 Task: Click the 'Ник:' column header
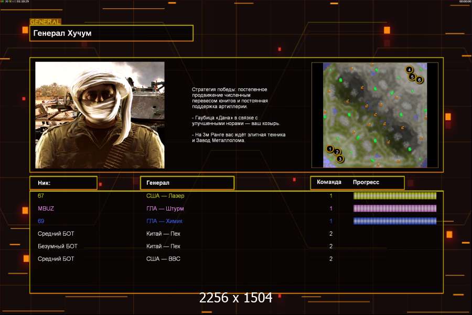click(63, 183)
